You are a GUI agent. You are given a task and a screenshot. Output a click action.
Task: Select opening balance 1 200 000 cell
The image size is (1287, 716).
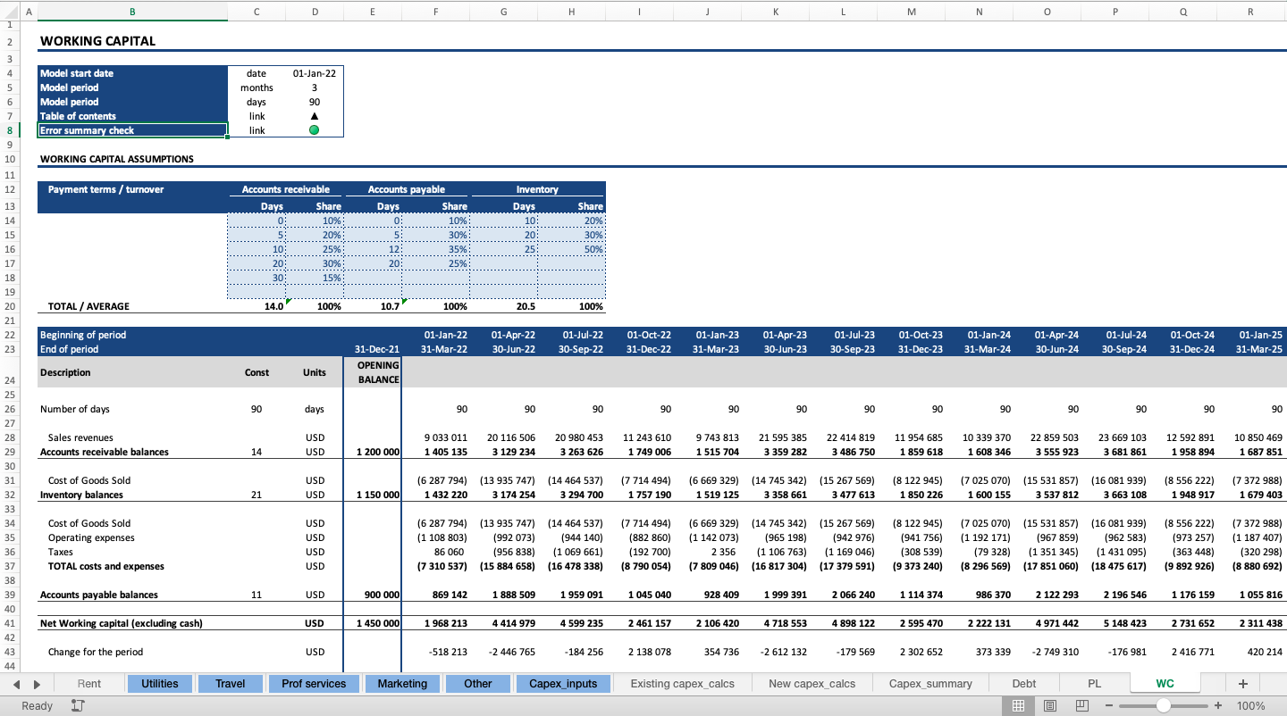[x=373, y=452]
